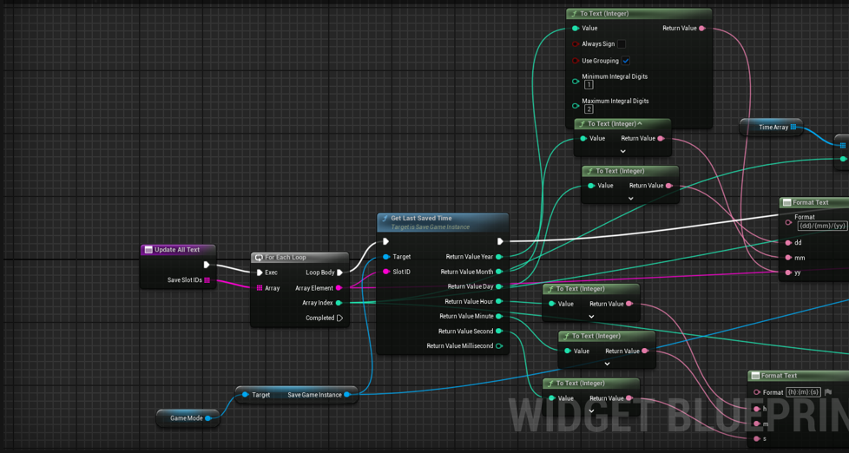Click the Return Value Year output pin
849x453 pixels.
(499, 257)
